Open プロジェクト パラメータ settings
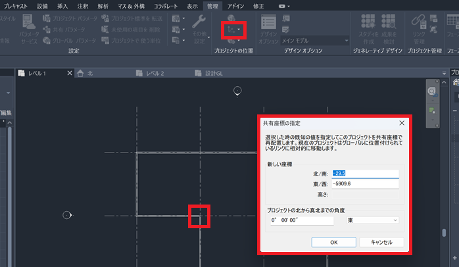The image size is (459, 267). (70, 18)
